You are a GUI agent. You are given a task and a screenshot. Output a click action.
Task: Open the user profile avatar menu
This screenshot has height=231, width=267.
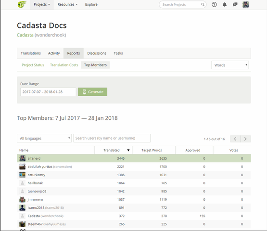245,5
